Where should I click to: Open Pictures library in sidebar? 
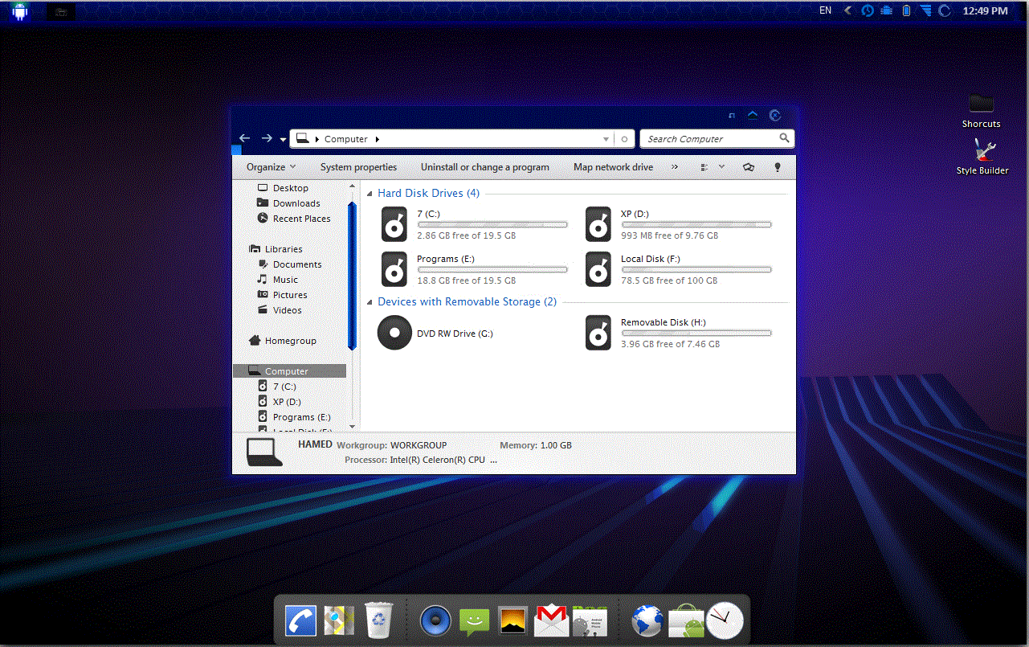(282, 295)
